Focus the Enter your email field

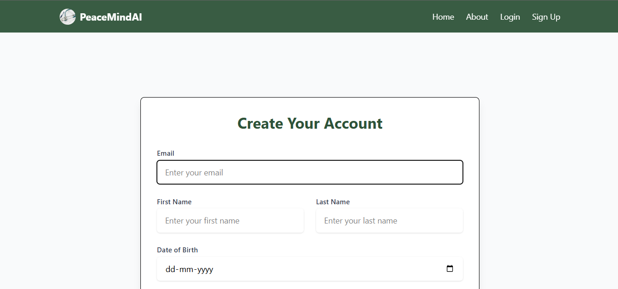(310, 172)
